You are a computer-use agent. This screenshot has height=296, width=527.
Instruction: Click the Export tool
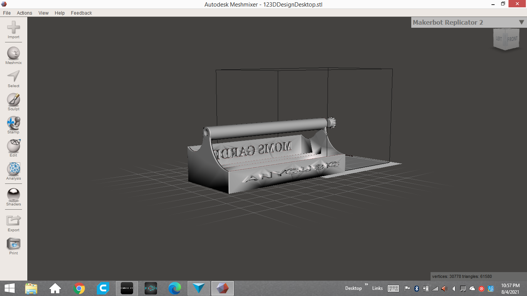[x=14, y=224]
